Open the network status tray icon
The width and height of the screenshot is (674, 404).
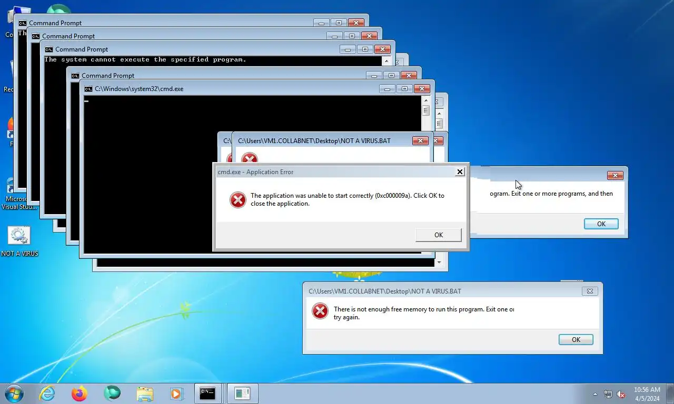tap(608, 394)
